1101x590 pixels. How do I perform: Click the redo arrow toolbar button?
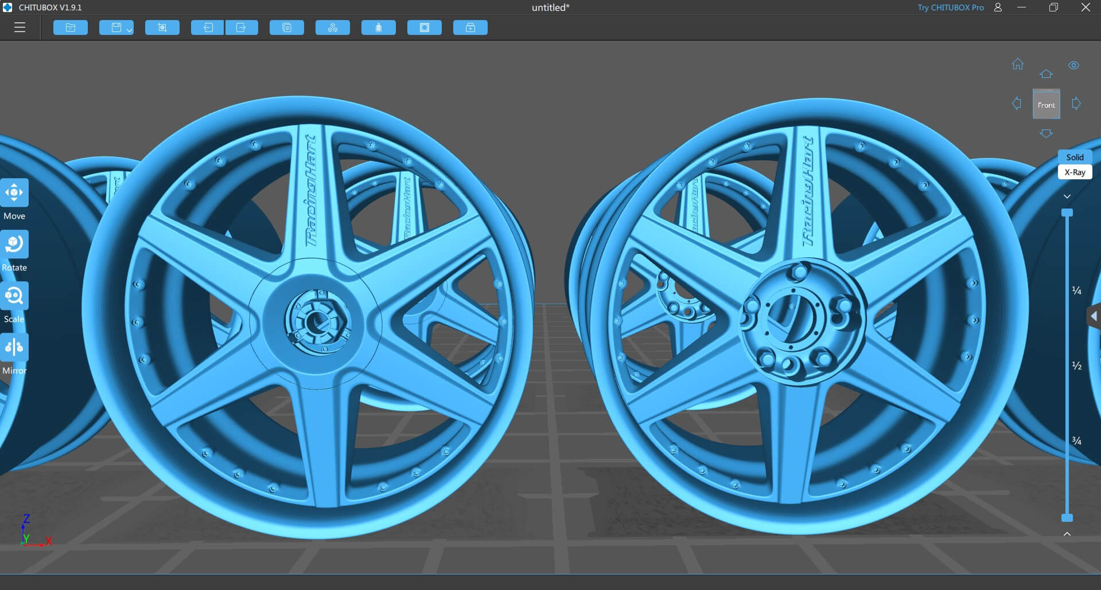242,27
